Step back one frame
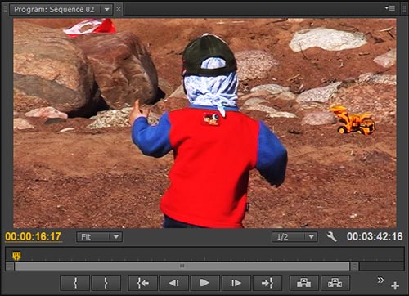409x296 pixels. pyautogui.click(x=173, y=283)
